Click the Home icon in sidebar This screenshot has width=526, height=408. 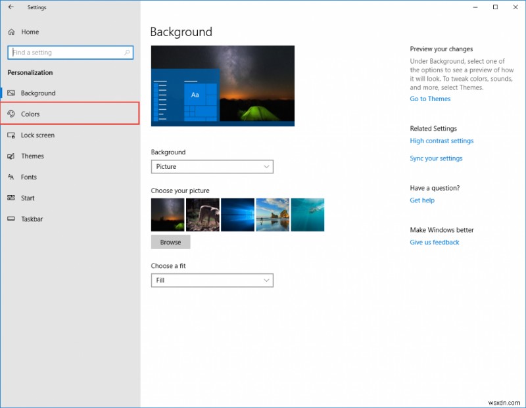pyautogui.click(x=11, y=32)
